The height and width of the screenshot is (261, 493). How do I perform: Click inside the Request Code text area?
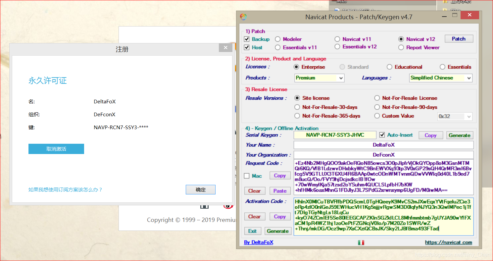383,177
